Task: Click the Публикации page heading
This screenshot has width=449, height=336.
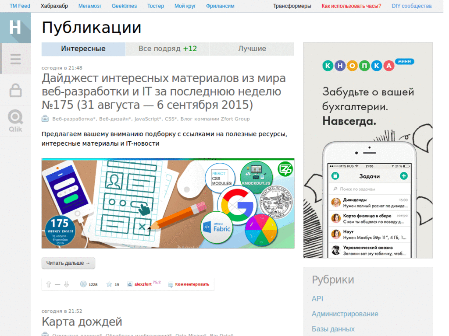Action: (x=91, y=28)
